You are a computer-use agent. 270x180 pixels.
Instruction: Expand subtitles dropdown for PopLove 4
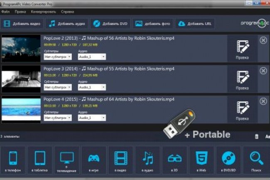tap(58, 118)
